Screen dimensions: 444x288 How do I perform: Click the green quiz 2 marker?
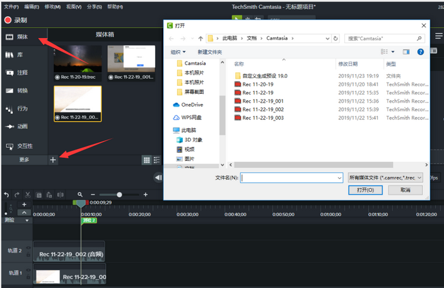[x=89, y=220]
